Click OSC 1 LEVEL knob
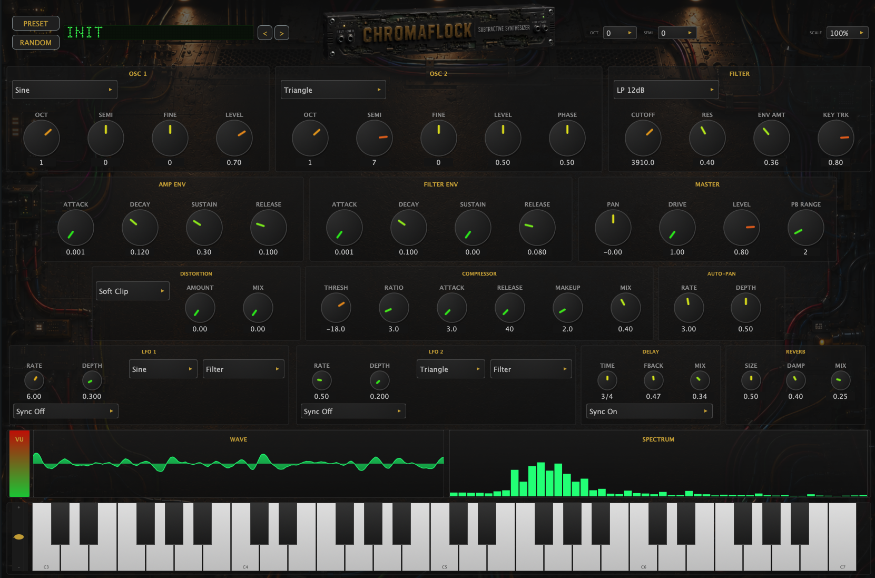875x578 pixels. 234,138
